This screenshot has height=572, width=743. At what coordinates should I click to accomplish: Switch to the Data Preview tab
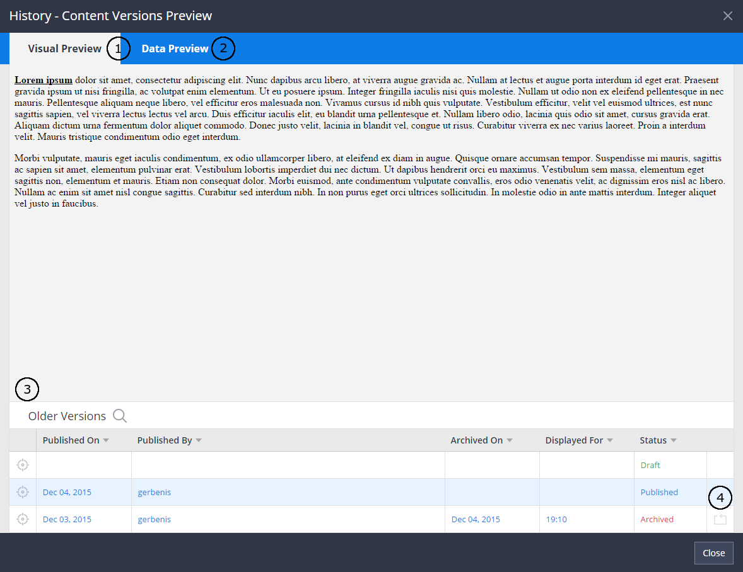coord(175,48)
